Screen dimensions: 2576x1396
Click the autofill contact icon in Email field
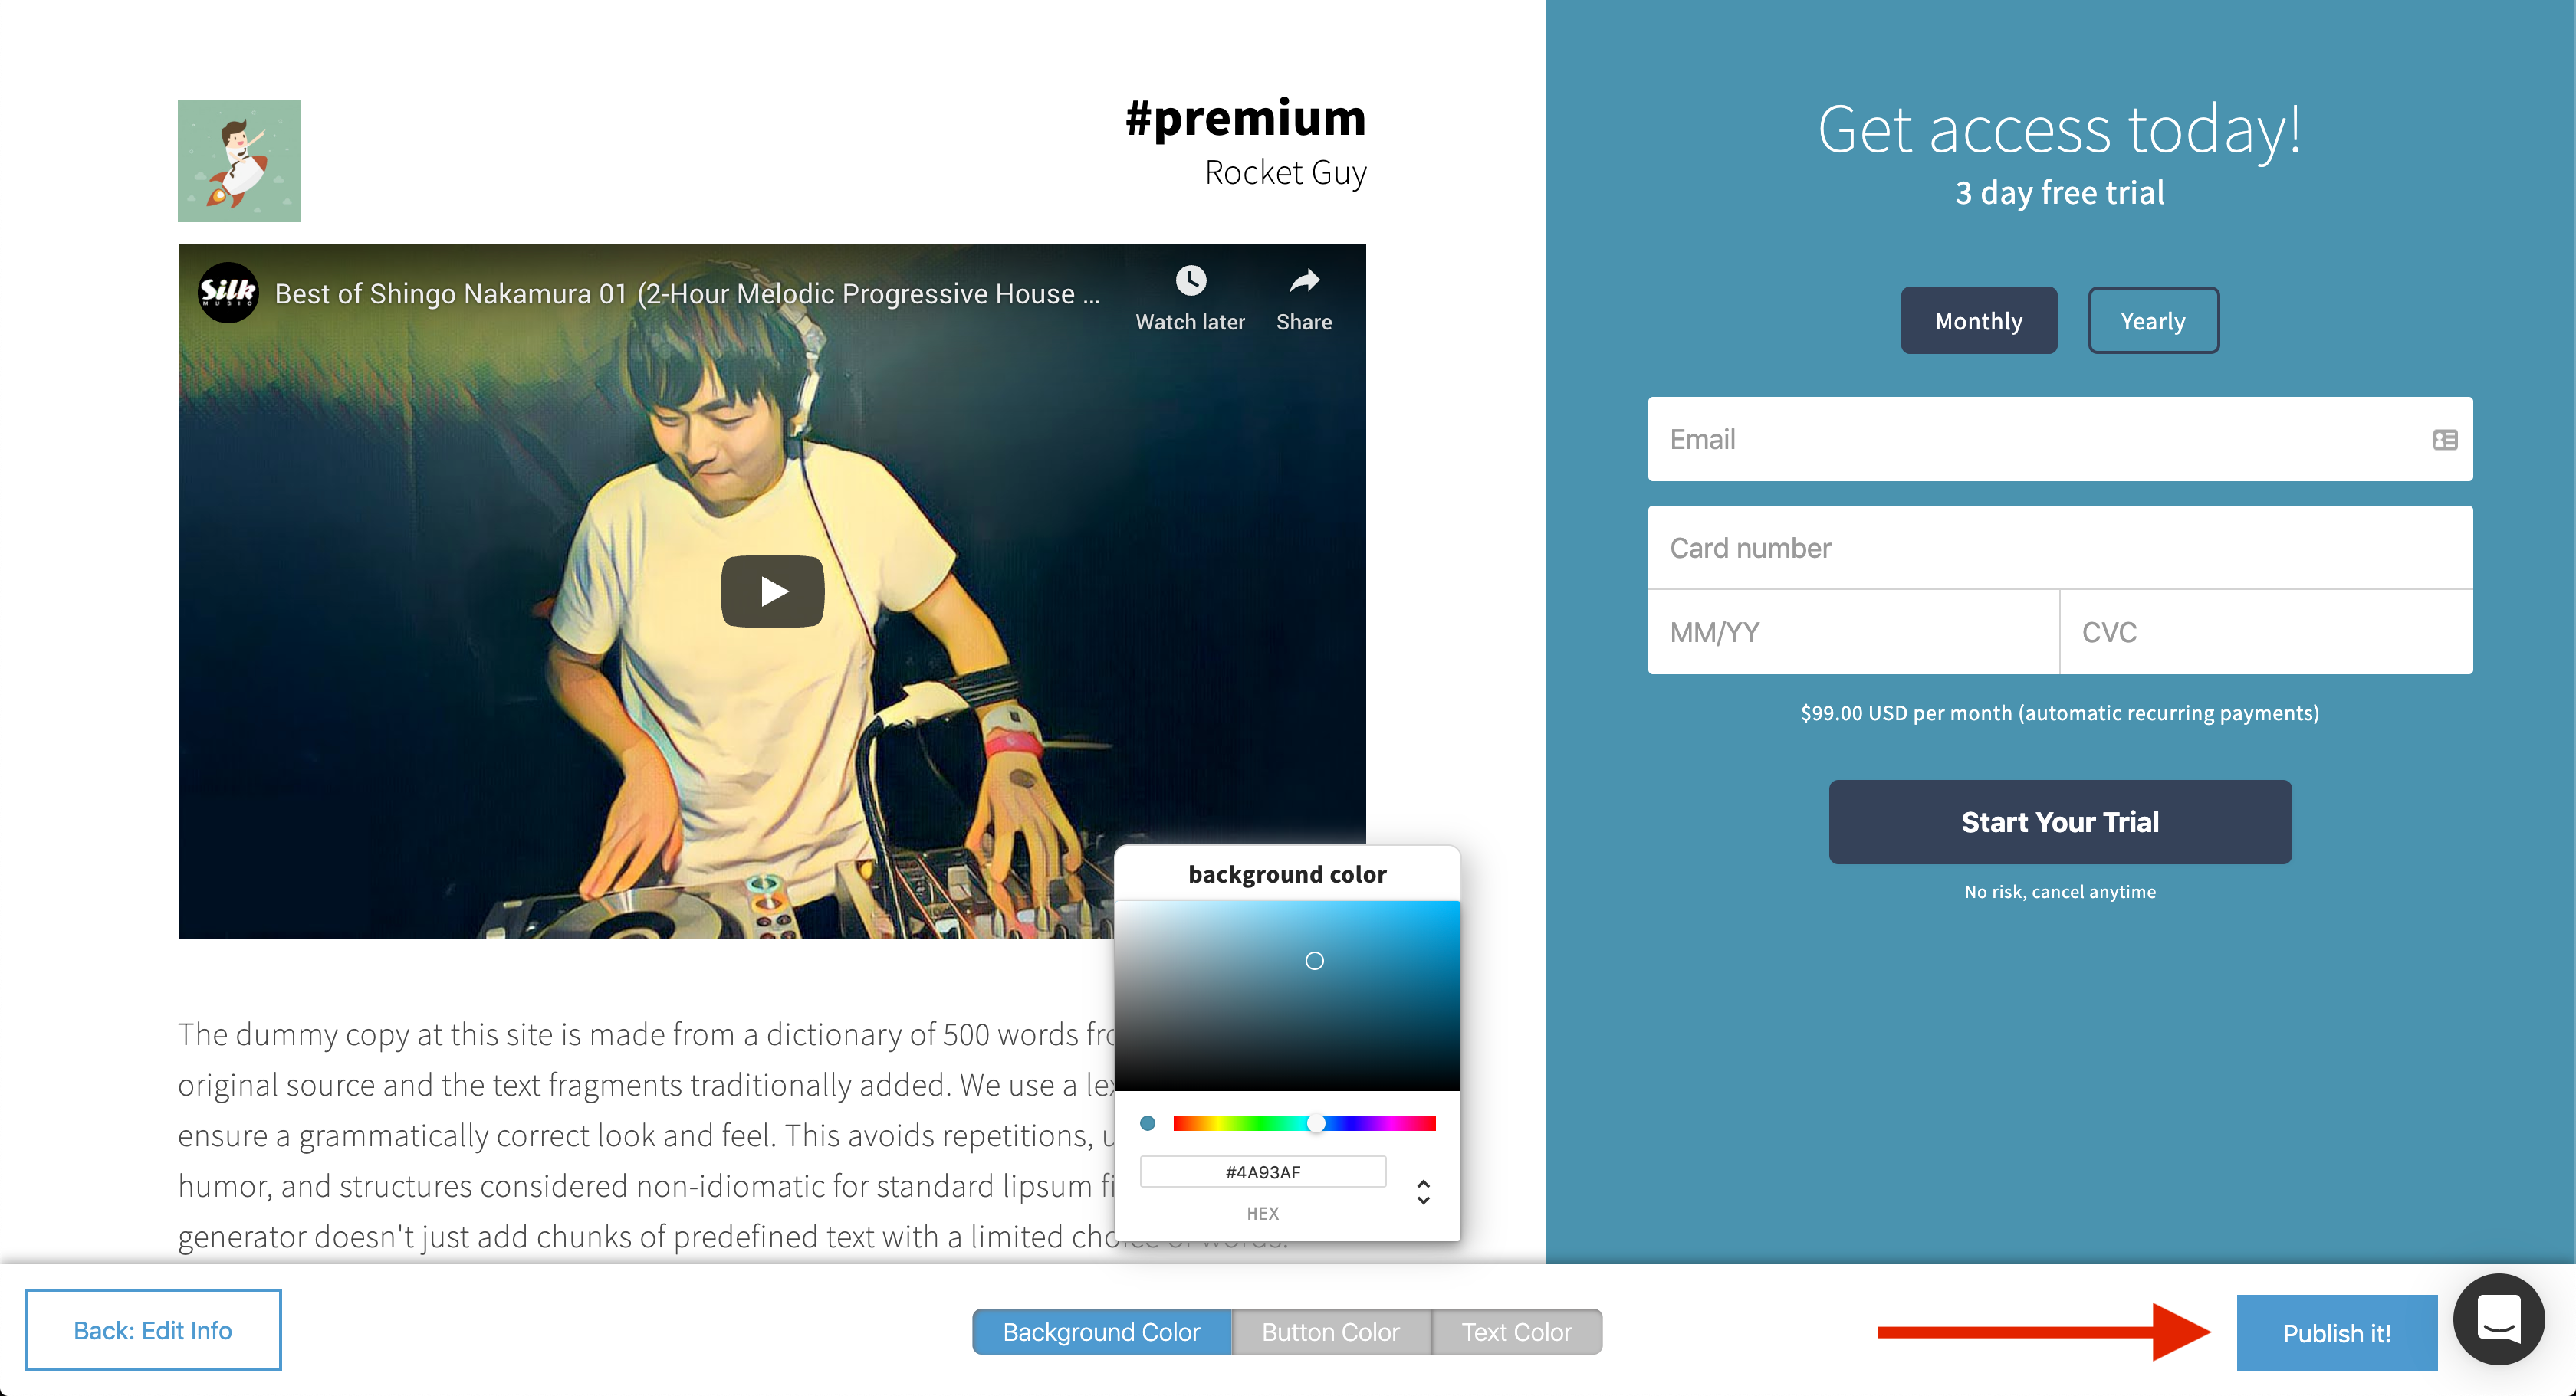click(2444, 440)
